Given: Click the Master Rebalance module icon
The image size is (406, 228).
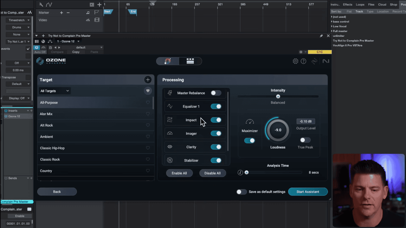Looking at the screenshot, I should click(x=170, y=93).
